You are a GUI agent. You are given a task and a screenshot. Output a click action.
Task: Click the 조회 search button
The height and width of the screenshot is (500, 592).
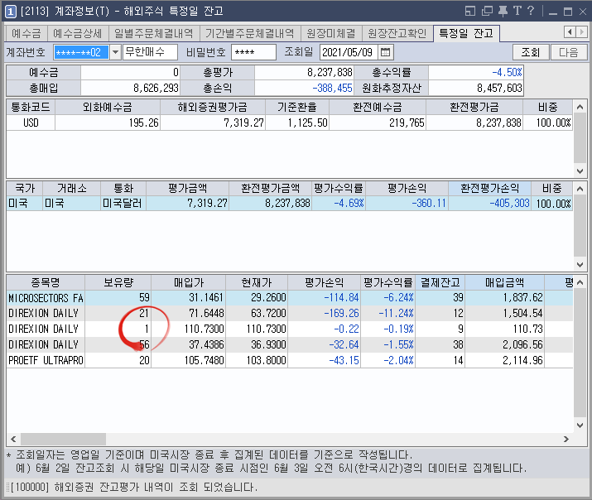[x=531, y=52]
